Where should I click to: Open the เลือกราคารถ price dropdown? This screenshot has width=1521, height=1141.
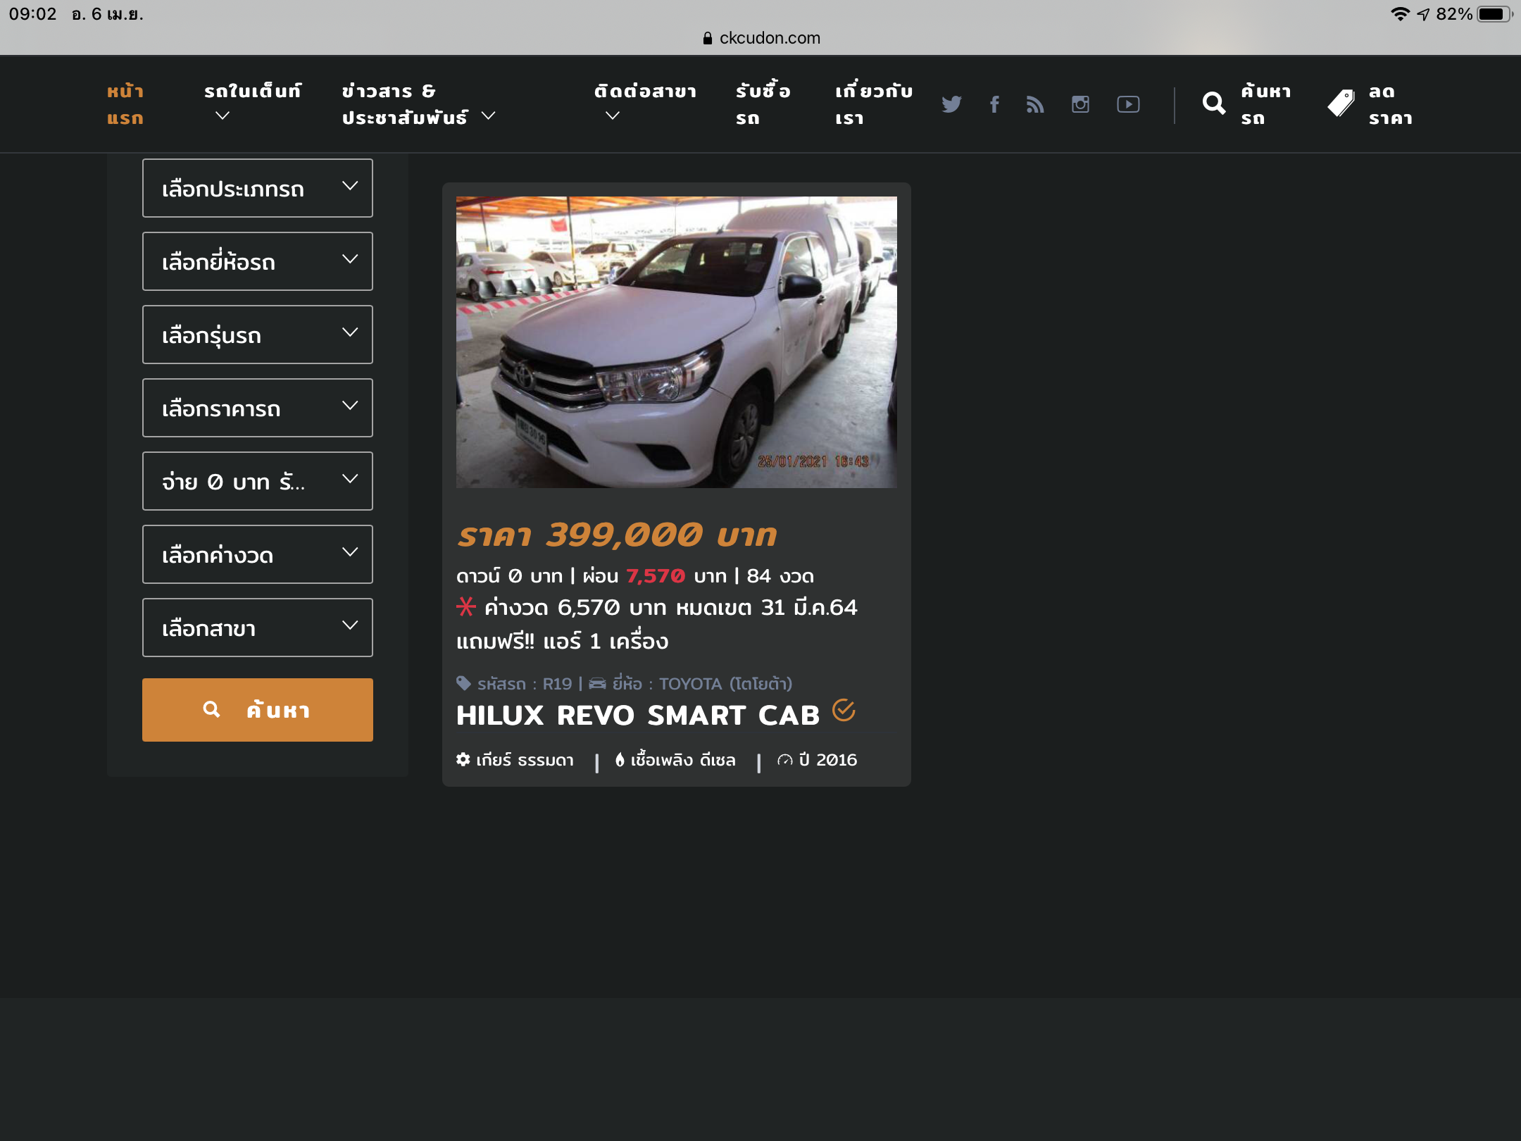pos(257,408)
